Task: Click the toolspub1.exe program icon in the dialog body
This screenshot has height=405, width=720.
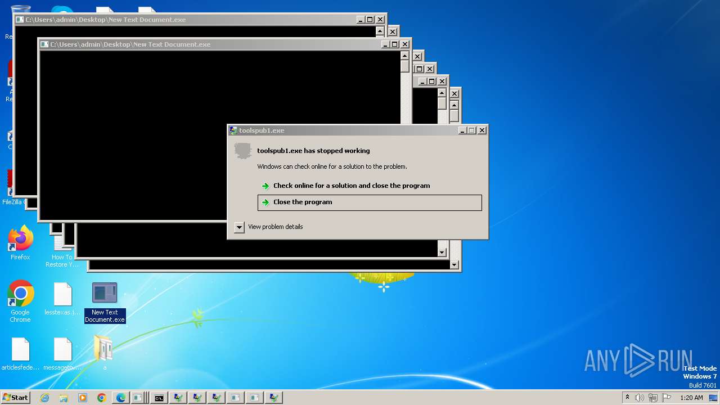Action: [242, 151]
